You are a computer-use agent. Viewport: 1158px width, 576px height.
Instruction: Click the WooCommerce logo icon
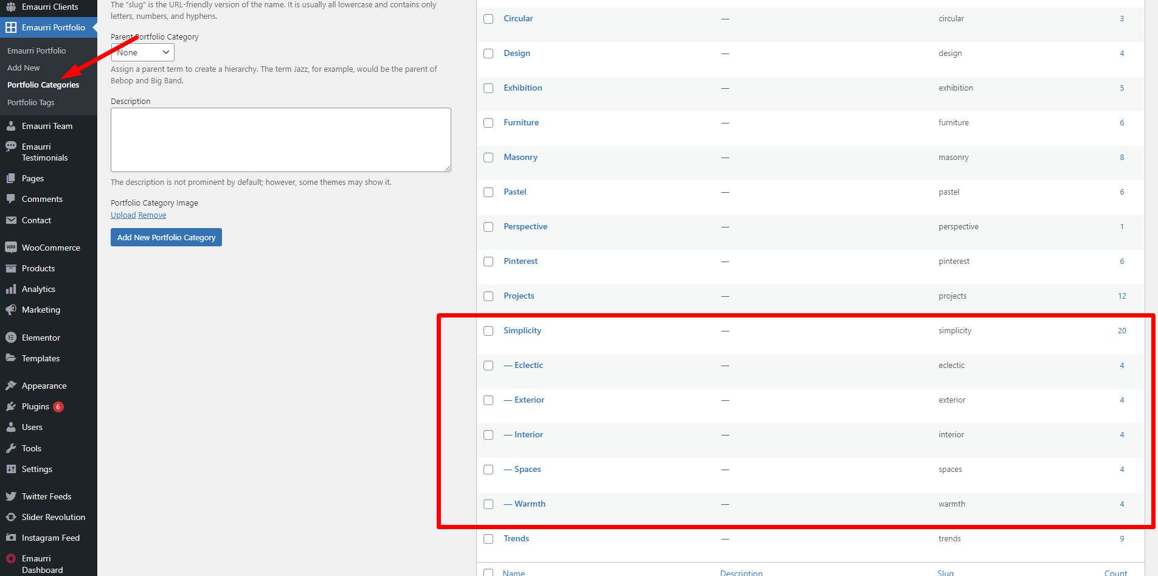(x=11, y=248)
